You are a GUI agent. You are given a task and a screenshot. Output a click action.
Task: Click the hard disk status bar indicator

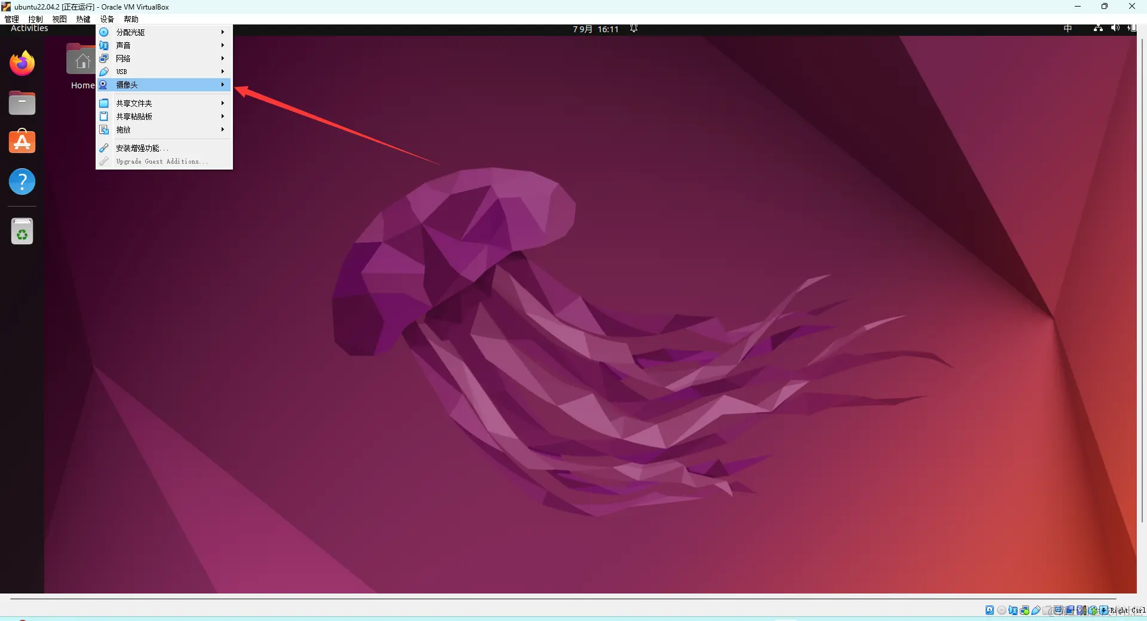click(x=990, y=610)
